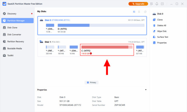The height and width of the screenshot is (112, 187).
Task: Switch to the list disk view
Action: (x=139, y=12)
